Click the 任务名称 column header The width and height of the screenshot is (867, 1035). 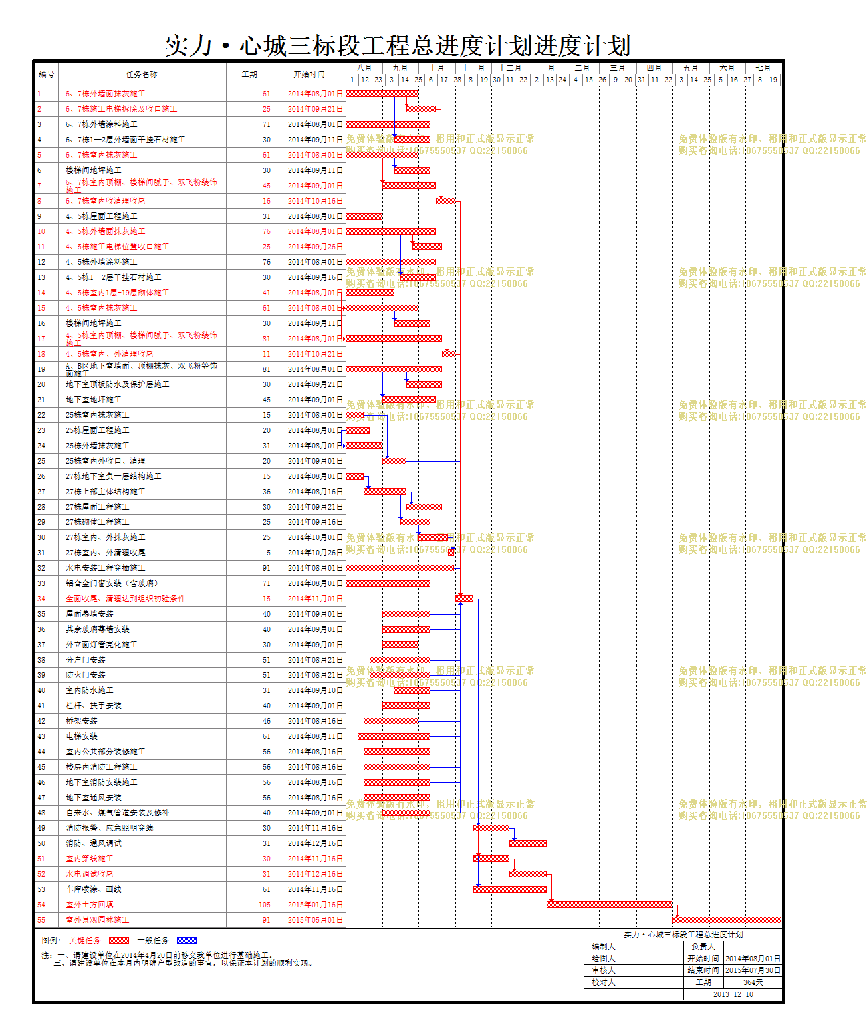pos(142,74)
